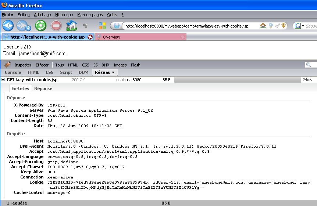
Task: Filter network requests by XHR
Action: point(106,65)
